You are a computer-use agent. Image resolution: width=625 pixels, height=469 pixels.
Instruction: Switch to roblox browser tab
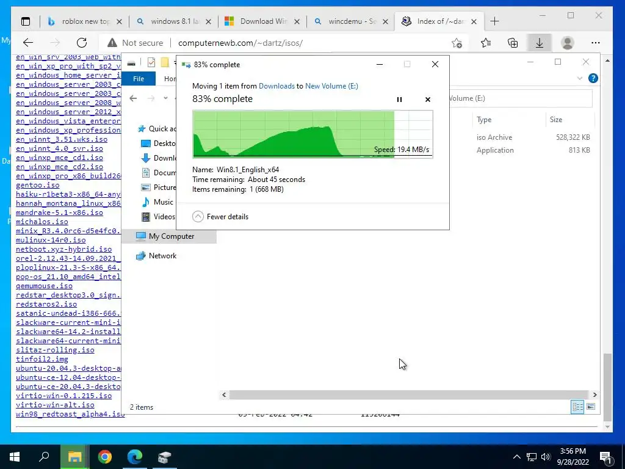(x=84, y=21)
